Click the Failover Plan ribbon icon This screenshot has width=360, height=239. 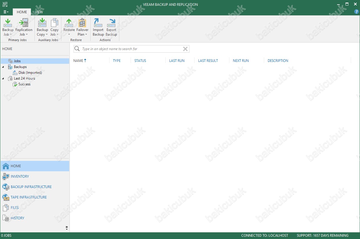[x=82, y=23]
